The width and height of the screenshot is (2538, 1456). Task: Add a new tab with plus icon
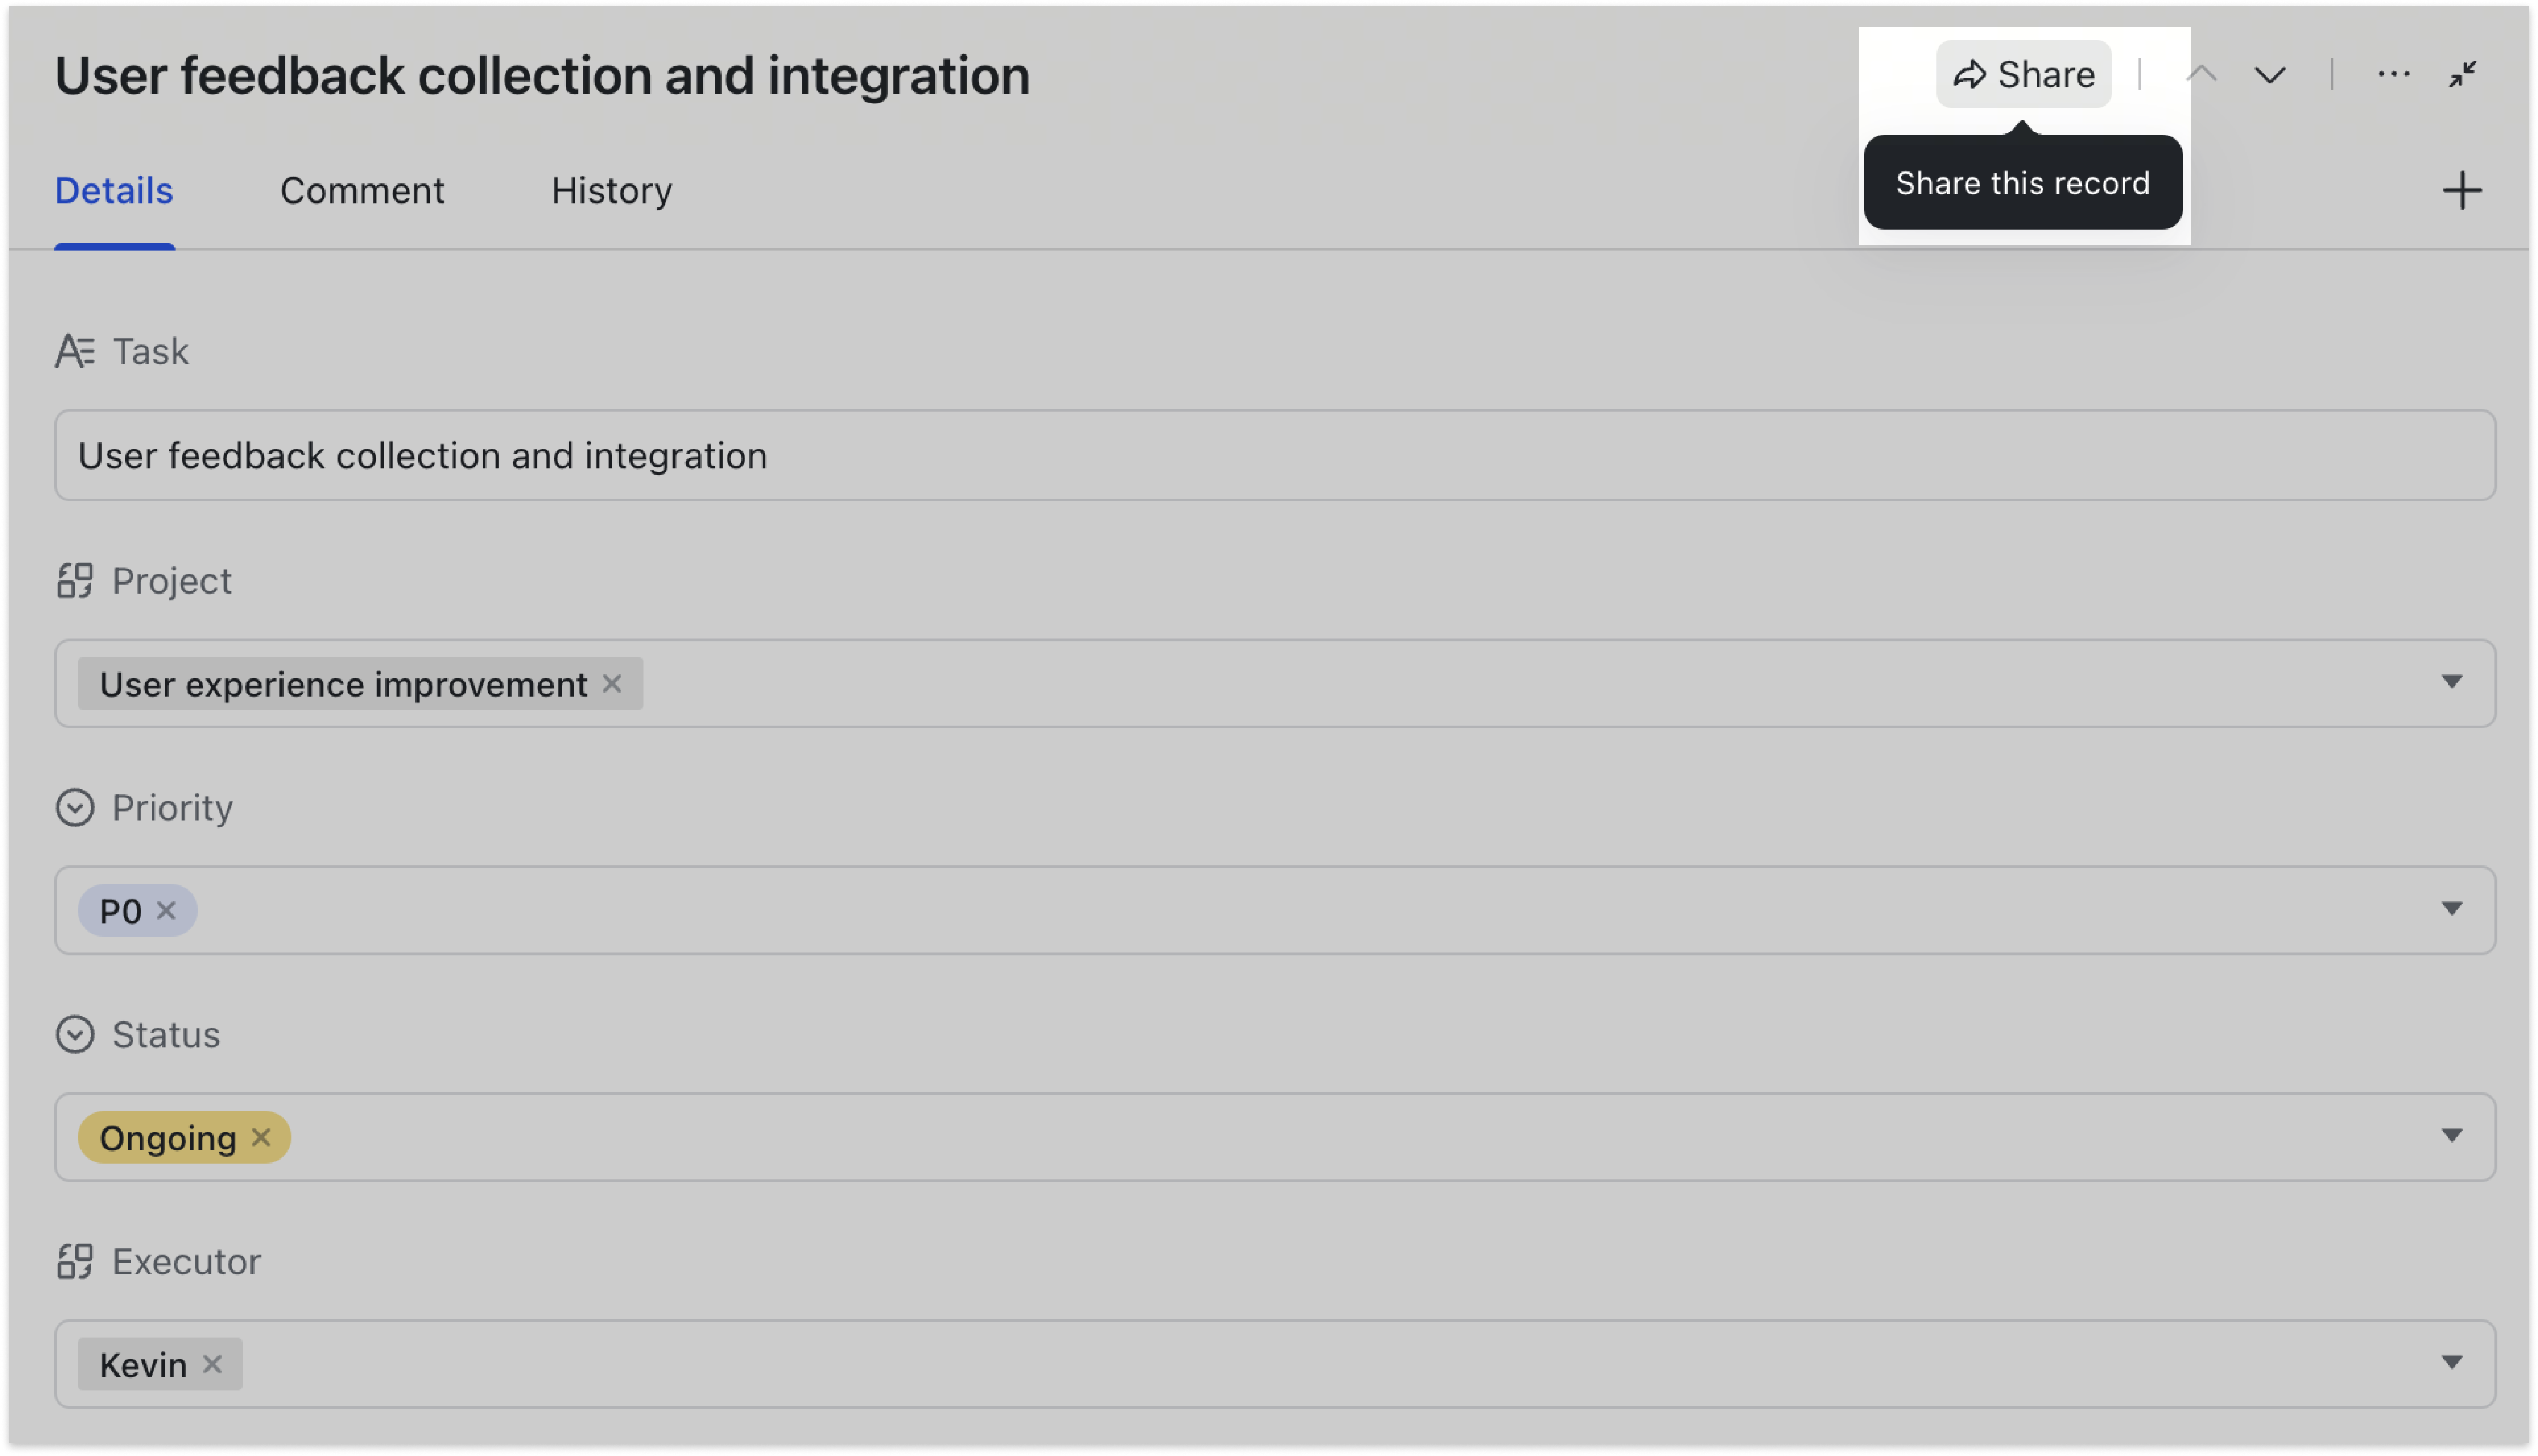point(2462,190)
